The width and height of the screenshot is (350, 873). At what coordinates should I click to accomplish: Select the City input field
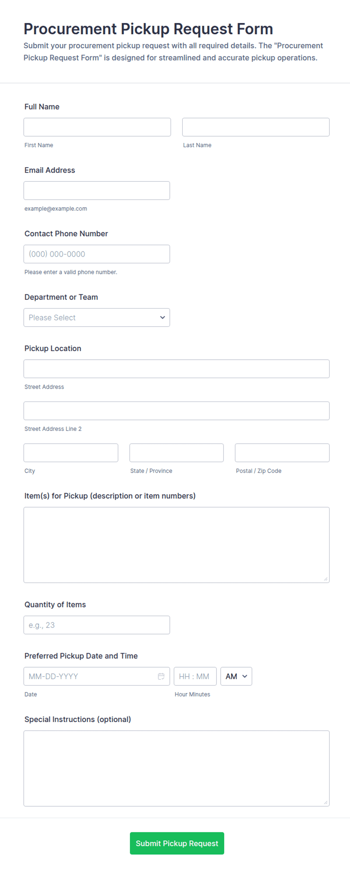coord(71,453)
